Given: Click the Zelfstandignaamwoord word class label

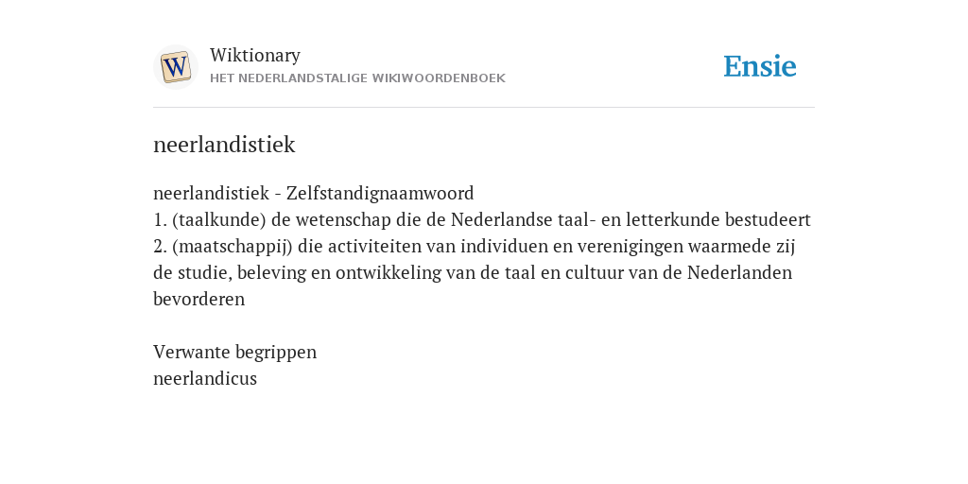Looking at the screenshot, I should tap(380, 193).
